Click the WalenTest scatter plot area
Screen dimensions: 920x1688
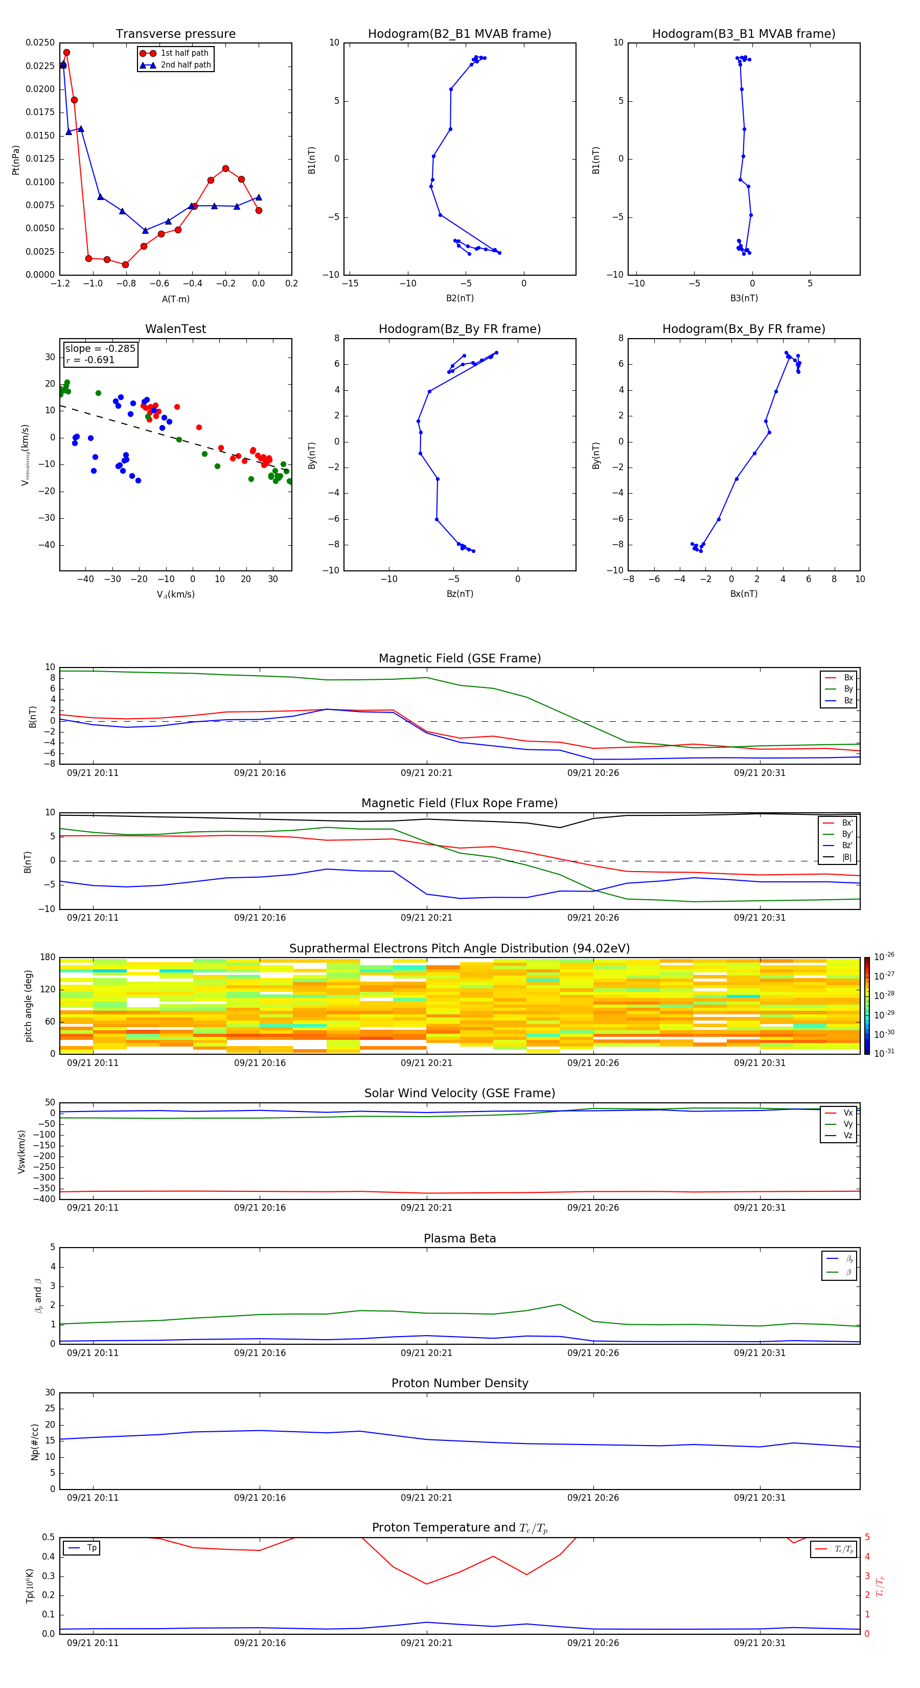pos(175,455)
